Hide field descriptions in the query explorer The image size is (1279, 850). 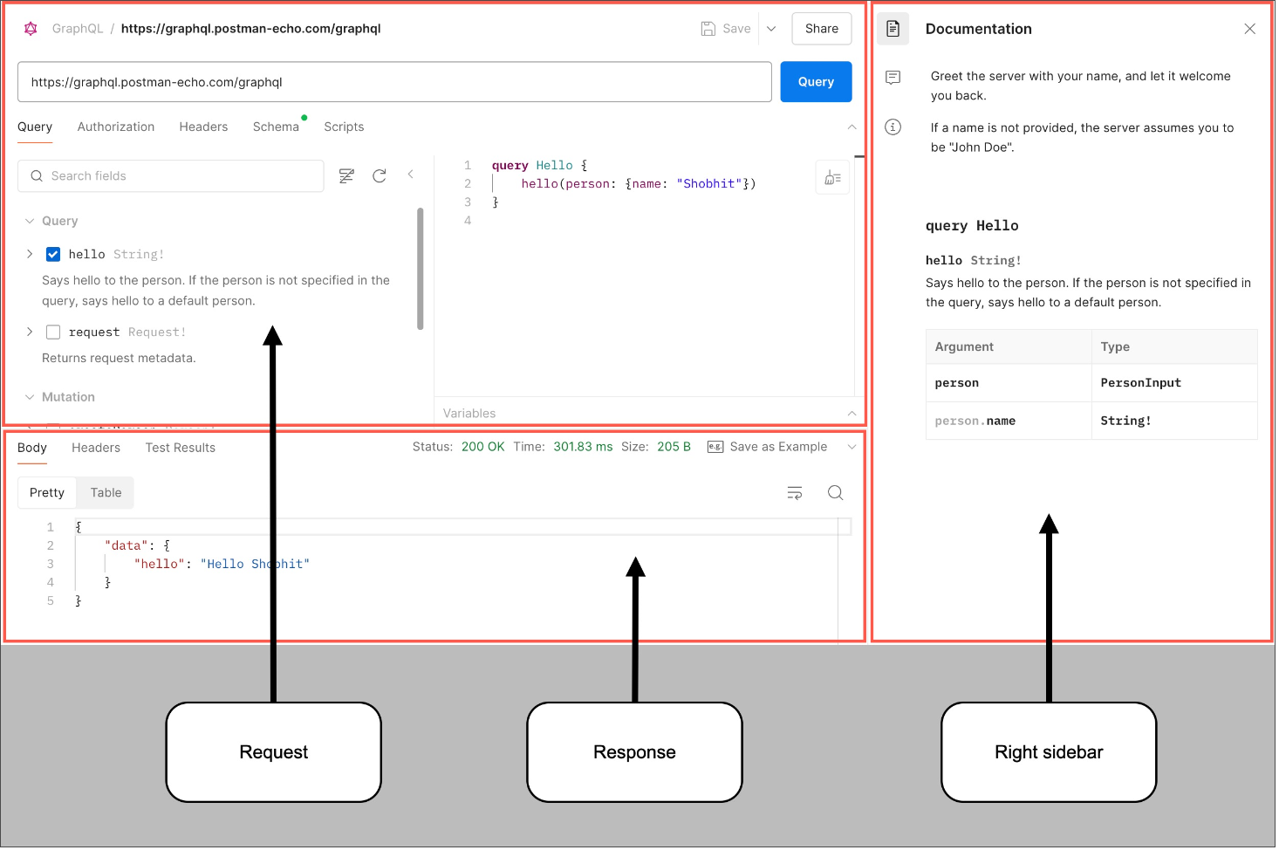(346, 175)
